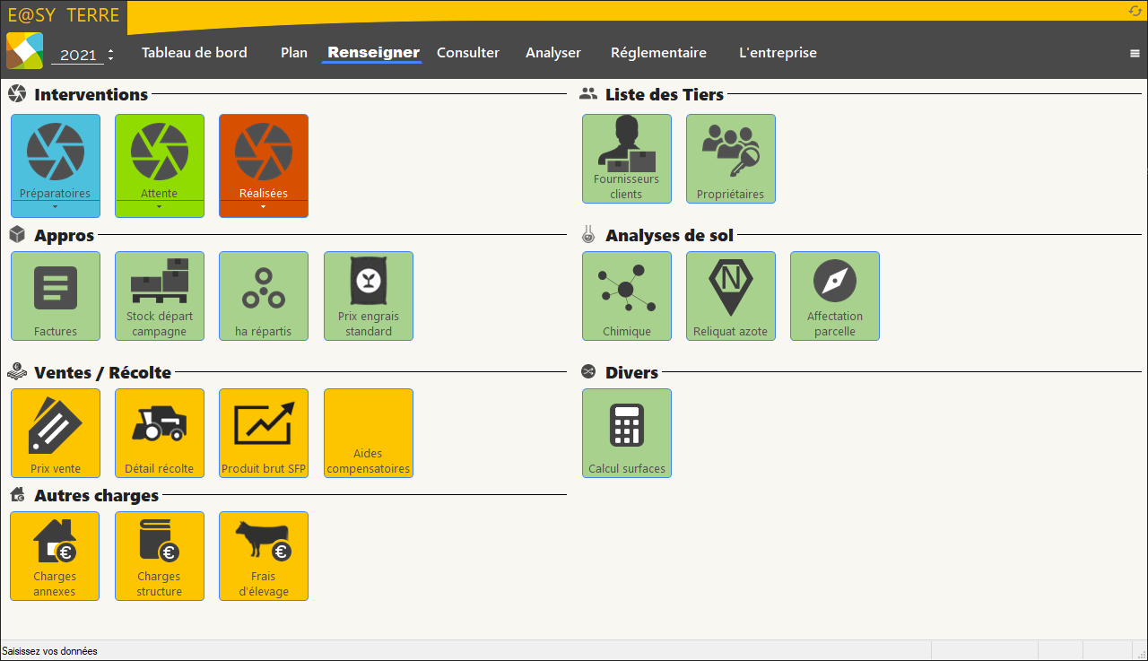Open the Factures tile in Appros
The image size is (1148, 661).
coord(56,296)
